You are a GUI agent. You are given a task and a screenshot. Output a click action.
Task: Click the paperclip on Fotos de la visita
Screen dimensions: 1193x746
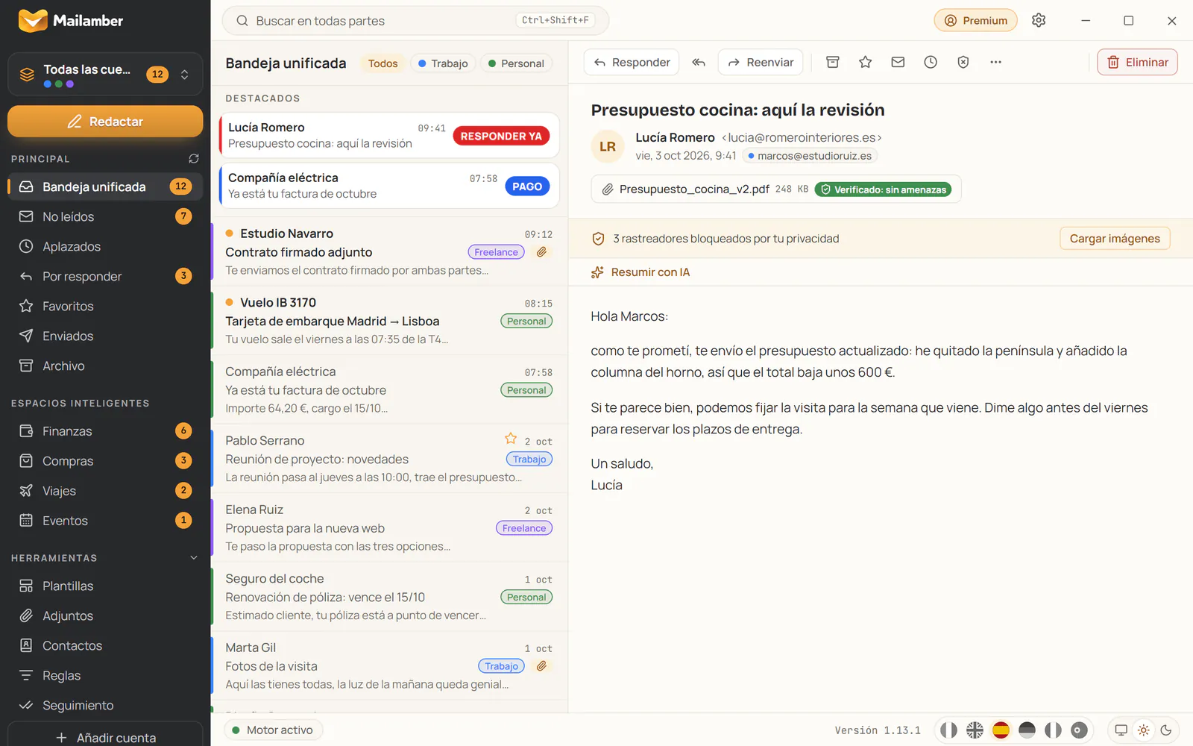coord(542,666)
